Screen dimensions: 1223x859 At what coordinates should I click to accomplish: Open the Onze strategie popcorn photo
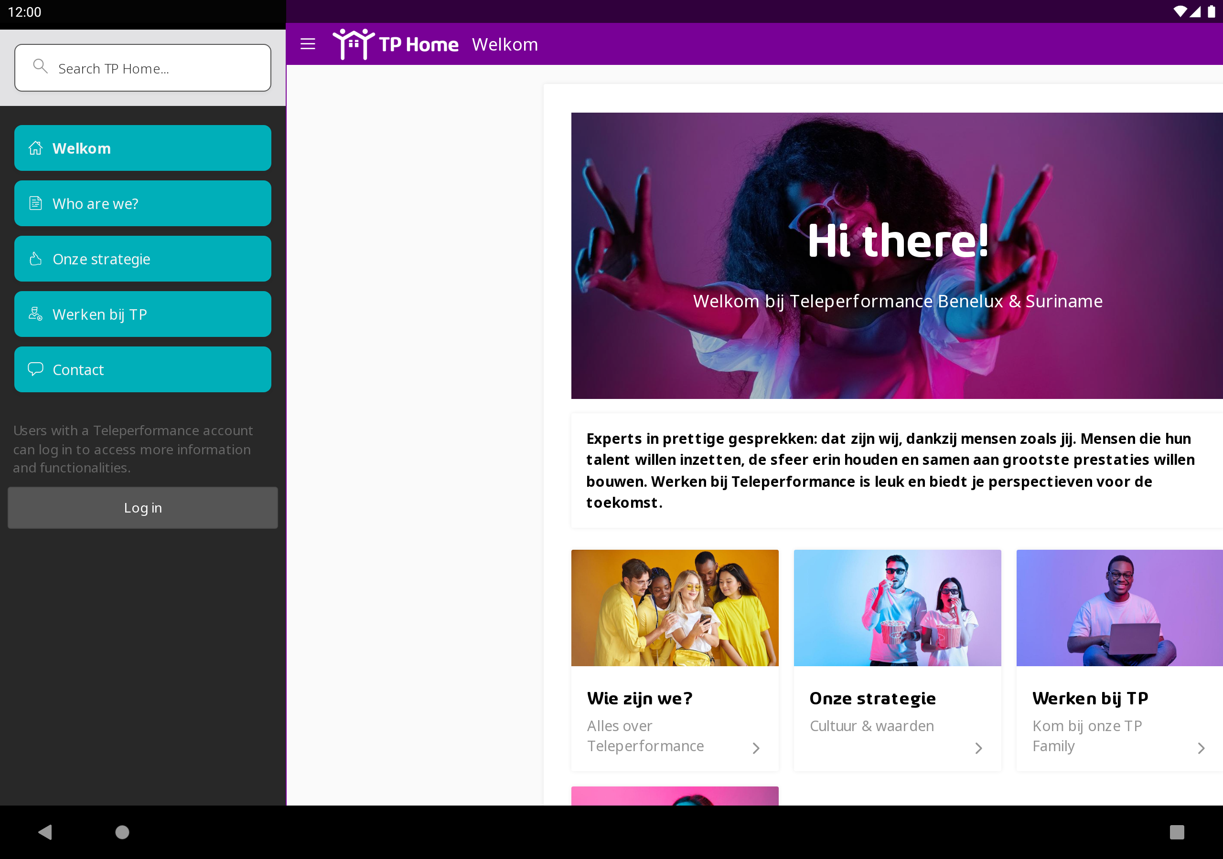[898, 608]
